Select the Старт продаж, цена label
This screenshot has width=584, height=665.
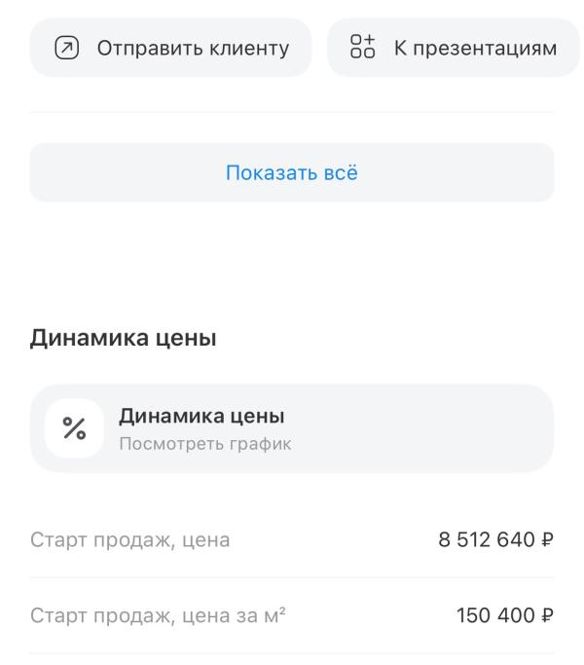[x=129, y=540]
